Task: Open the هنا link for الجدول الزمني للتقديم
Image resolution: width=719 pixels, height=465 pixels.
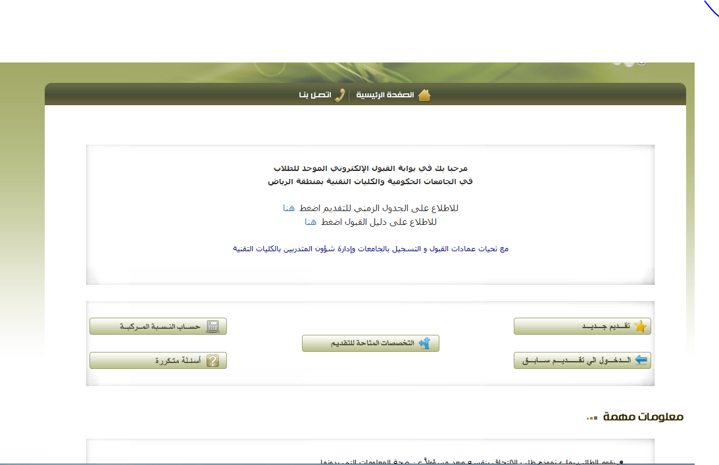Action: 289,208
